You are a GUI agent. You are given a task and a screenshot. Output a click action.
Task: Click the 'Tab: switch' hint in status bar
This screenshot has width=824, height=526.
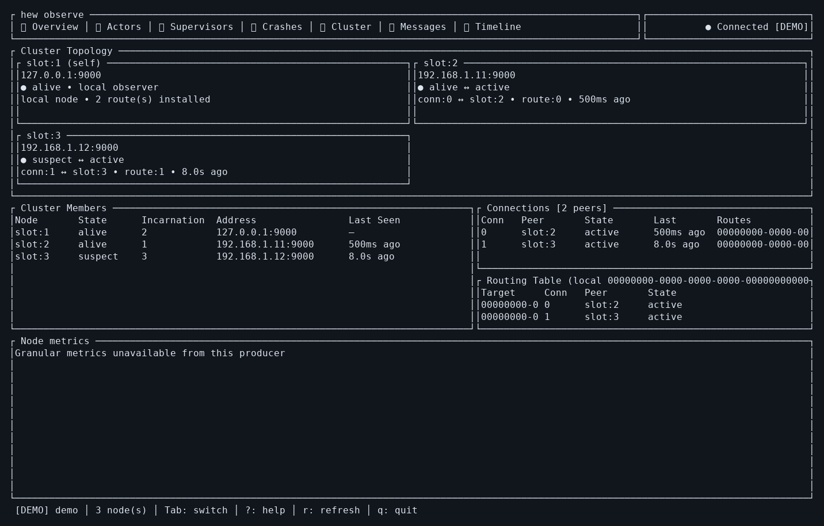(x=196, y=510)
